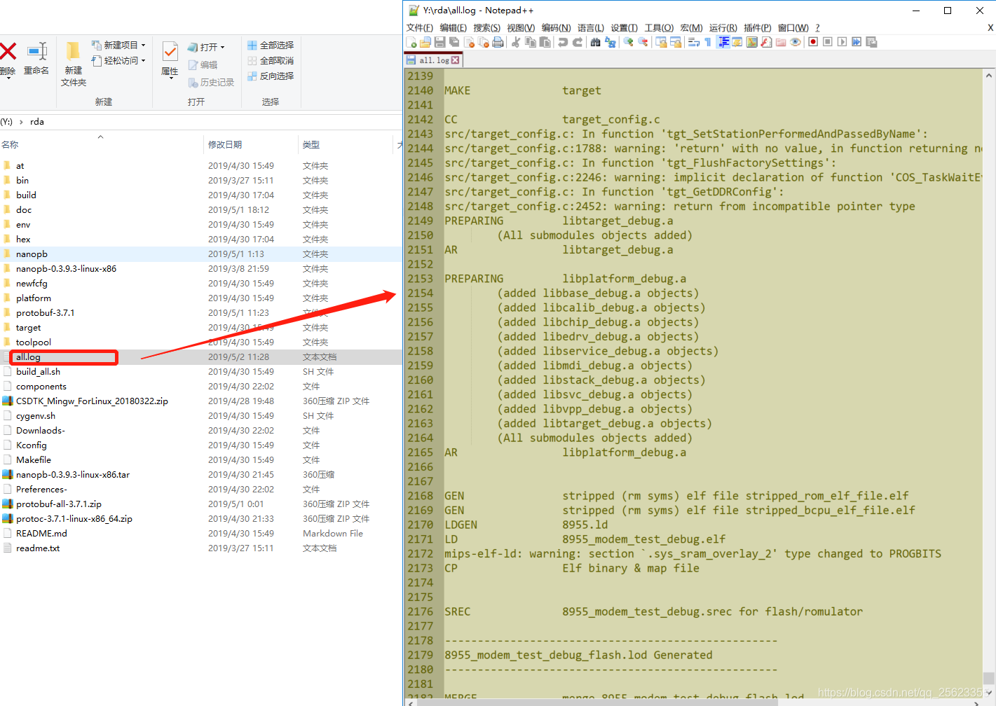
Task: Click 新建文件夹 button in Explorer
Action: click(x=73, y=64)
